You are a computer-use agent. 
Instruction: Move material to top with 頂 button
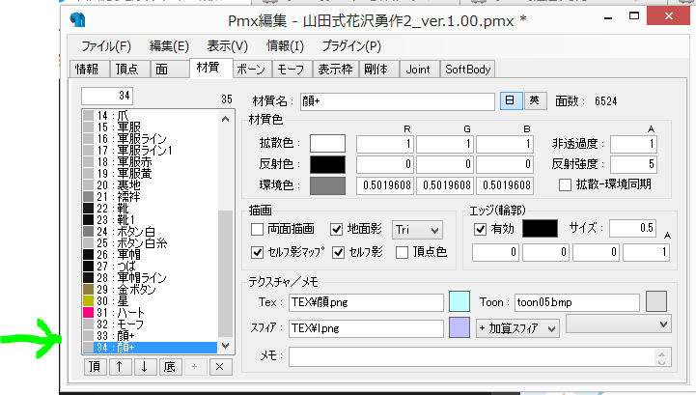95,367
